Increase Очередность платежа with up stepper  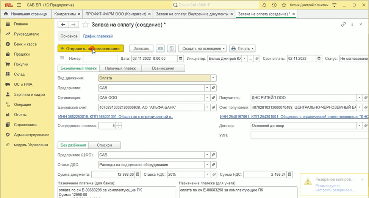point(119,124)
